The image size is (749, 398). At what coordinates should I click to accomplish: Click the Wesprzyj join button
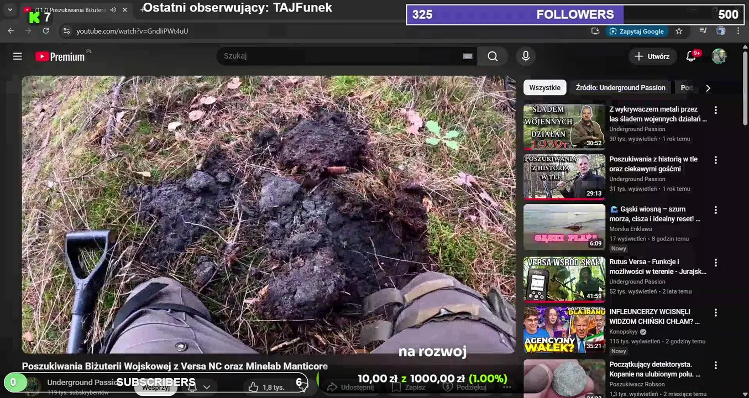point(156,387)
